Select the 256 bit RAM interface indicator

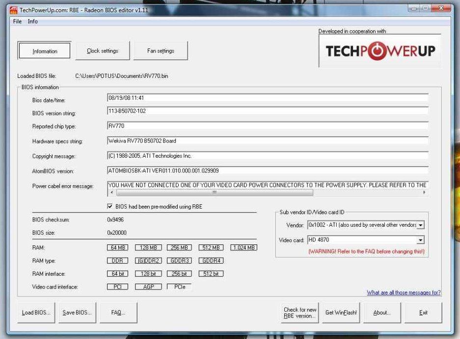pos(179,274)
